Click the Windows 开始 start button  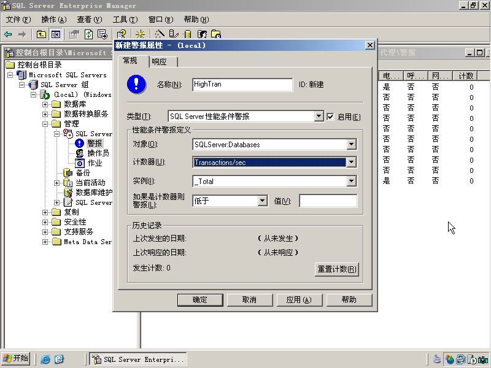point(17,359)
